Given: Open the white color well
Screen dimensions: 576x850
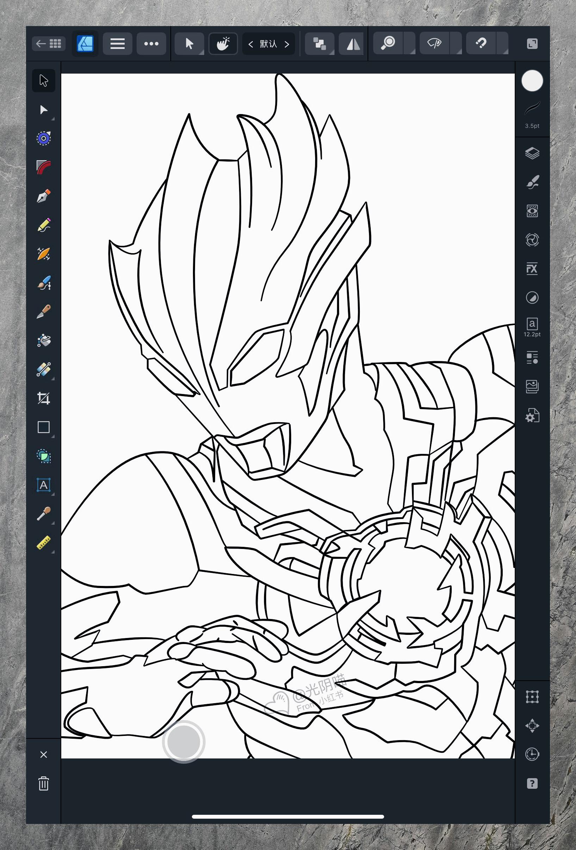Looking at the screenshot, I should tap(532, 81).
